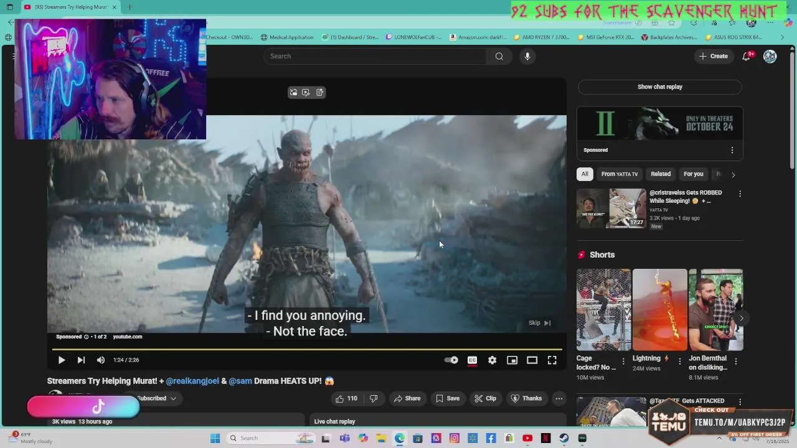Click the YouTube search field
The image size is (797, 448).
click(375, 56)
